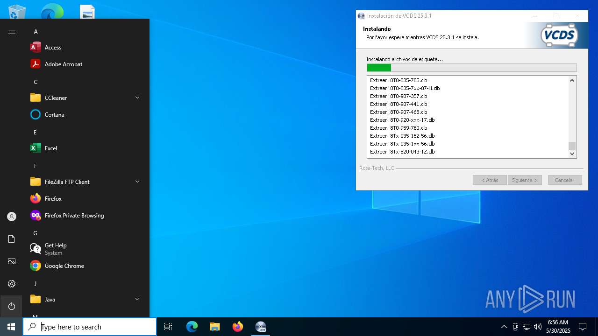Open Microsoft Edge from the taskbar
Viewport: 598px width, 336px height.
pos(192,327)
